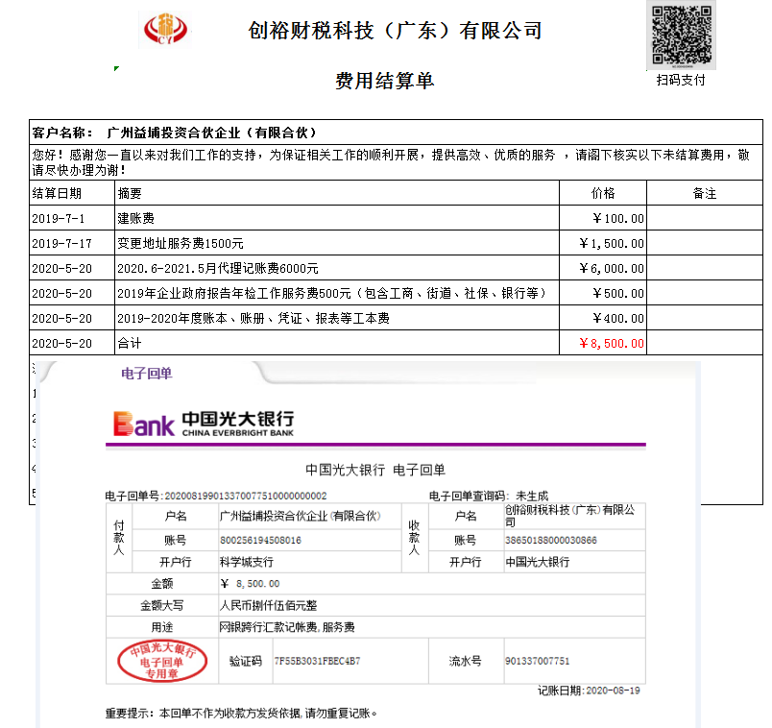772x728 pixels.
Task: Click the 费用结算单 heading
Action: click(x=384, y=81)
